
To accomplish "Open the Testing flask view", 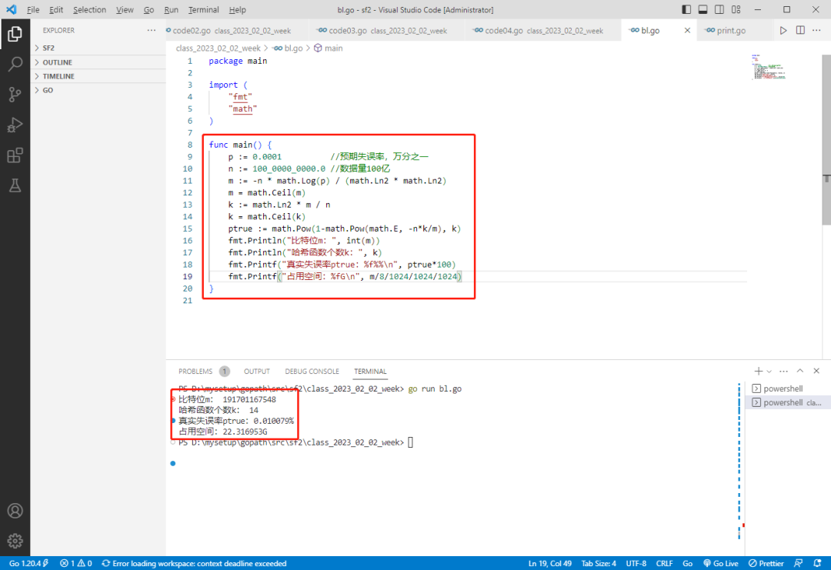I will [15, 185].
